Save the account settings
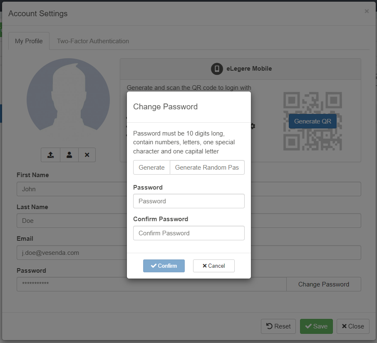This screenshot has height=343, width=377. point(316,326)
